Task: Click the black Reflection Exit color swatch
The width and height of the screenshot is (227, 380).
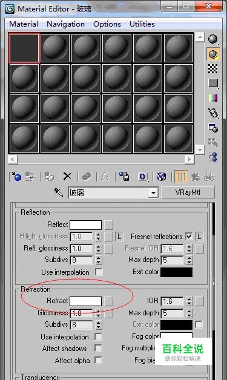Action: 176,272
